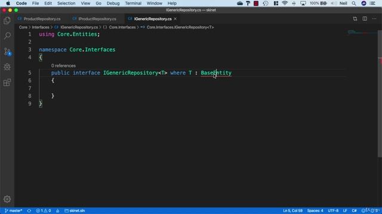Click the Core.Entities using statement
The height and width of the screenshot is (214, 382).
pyautogui.click(x=77, y=34)
